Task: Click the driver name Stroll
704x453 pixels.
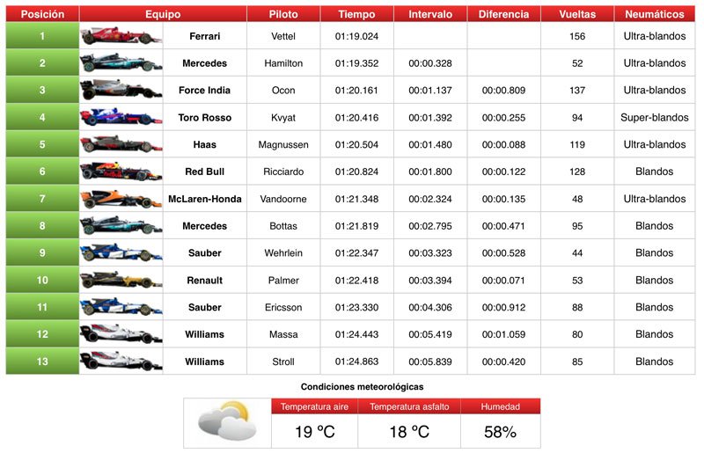Action: tap(283, 362)
